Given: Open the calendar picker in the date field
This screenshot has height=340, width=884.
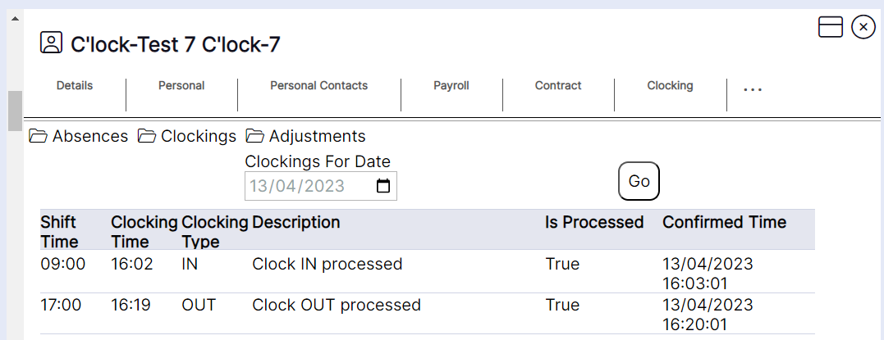Looking at the screenshot, I should click(x=383, y=186).
